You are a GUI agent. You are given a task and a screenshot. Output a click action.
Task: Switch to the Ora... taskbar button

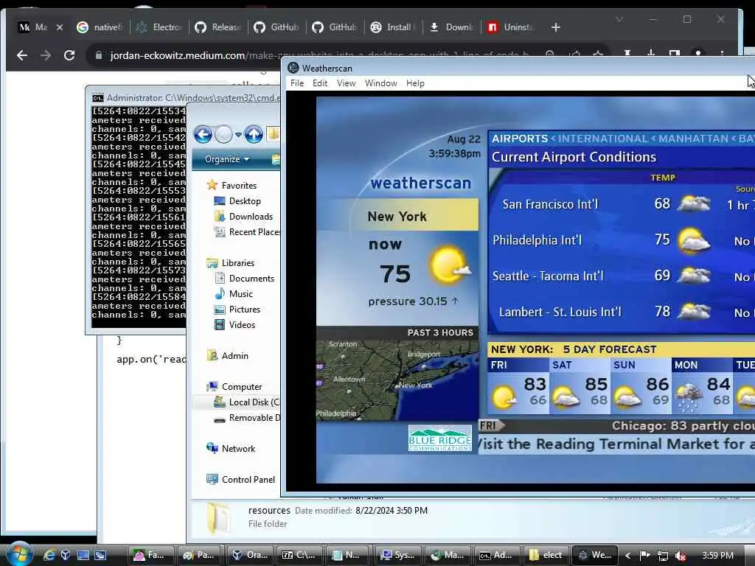(250, 555)
